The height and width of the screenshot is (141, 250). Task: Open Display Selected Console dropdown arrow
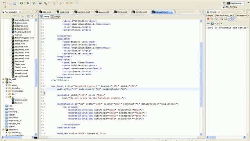[x=215, y=24]
